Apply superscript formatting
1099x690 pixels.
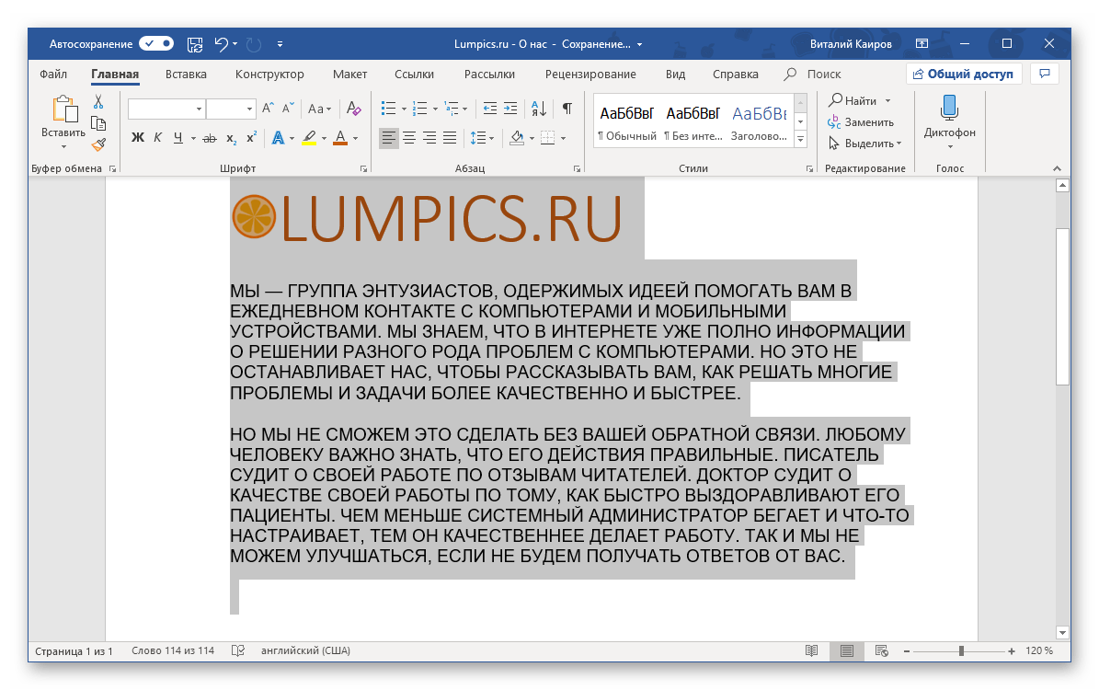(x=250, y=138)
